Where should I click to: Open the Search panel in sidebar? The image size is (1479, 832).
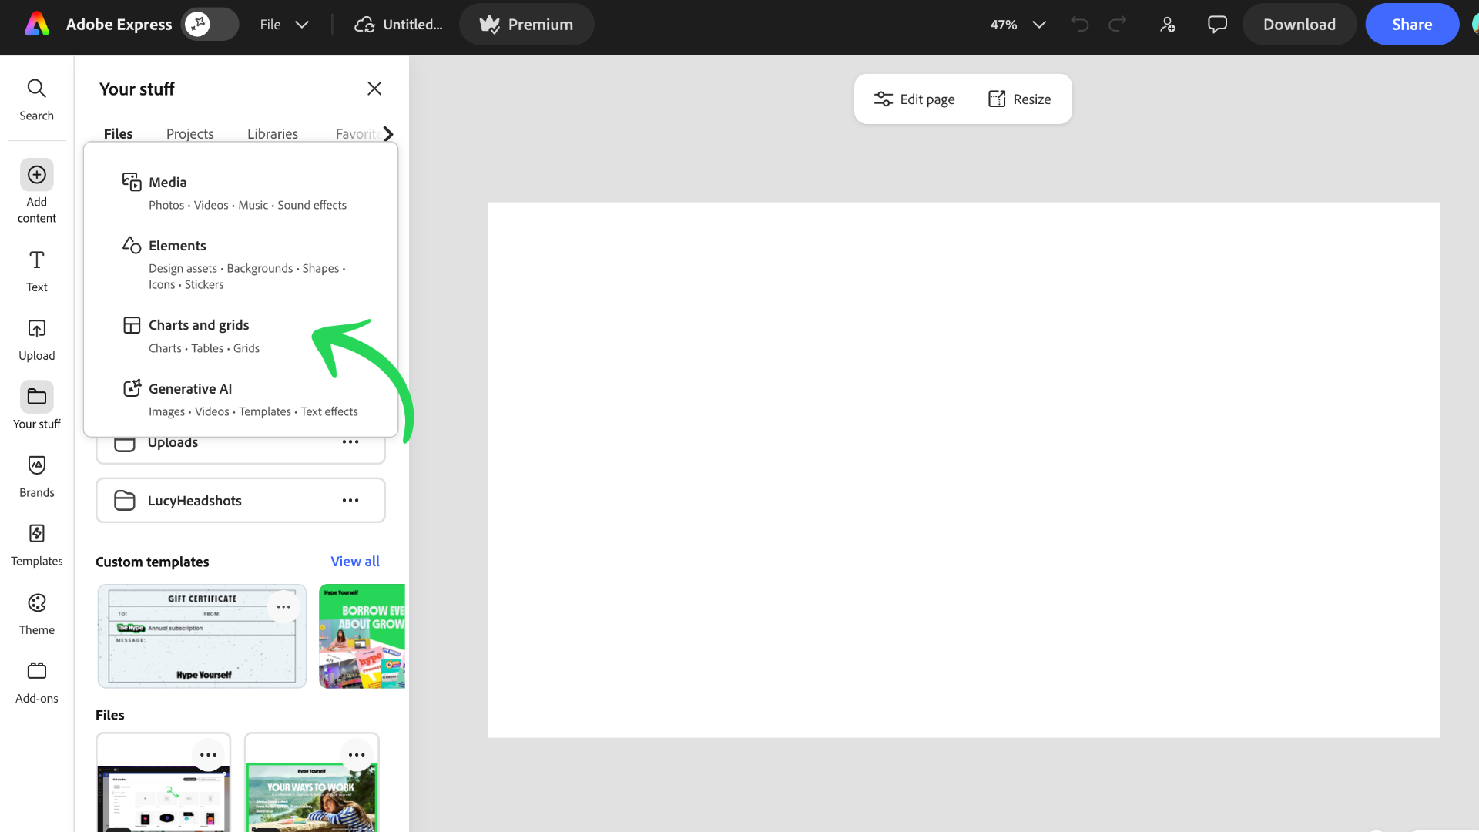(36, 99)
